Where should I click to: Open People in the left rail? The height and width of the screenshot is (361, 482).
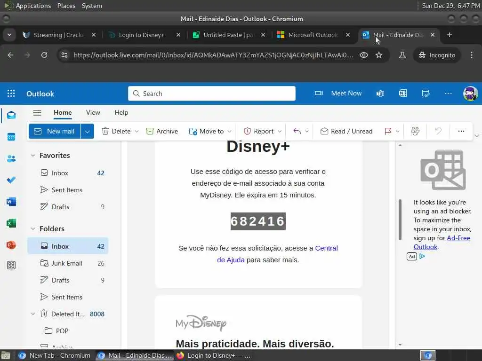tap(11, 159)
